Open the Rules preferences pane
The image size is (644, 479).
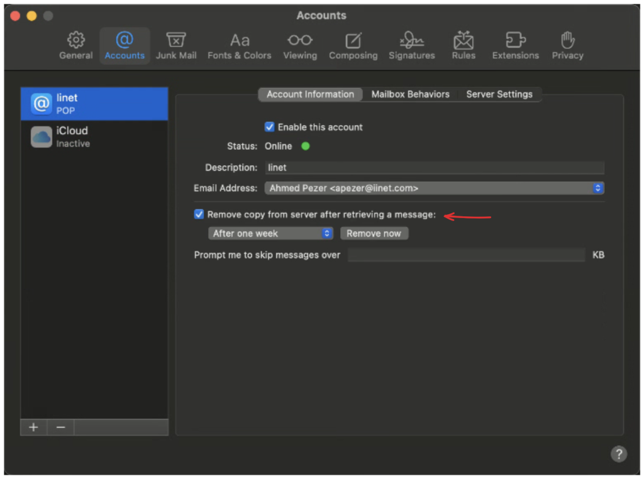pyautogui.click(x=463, y=46)
